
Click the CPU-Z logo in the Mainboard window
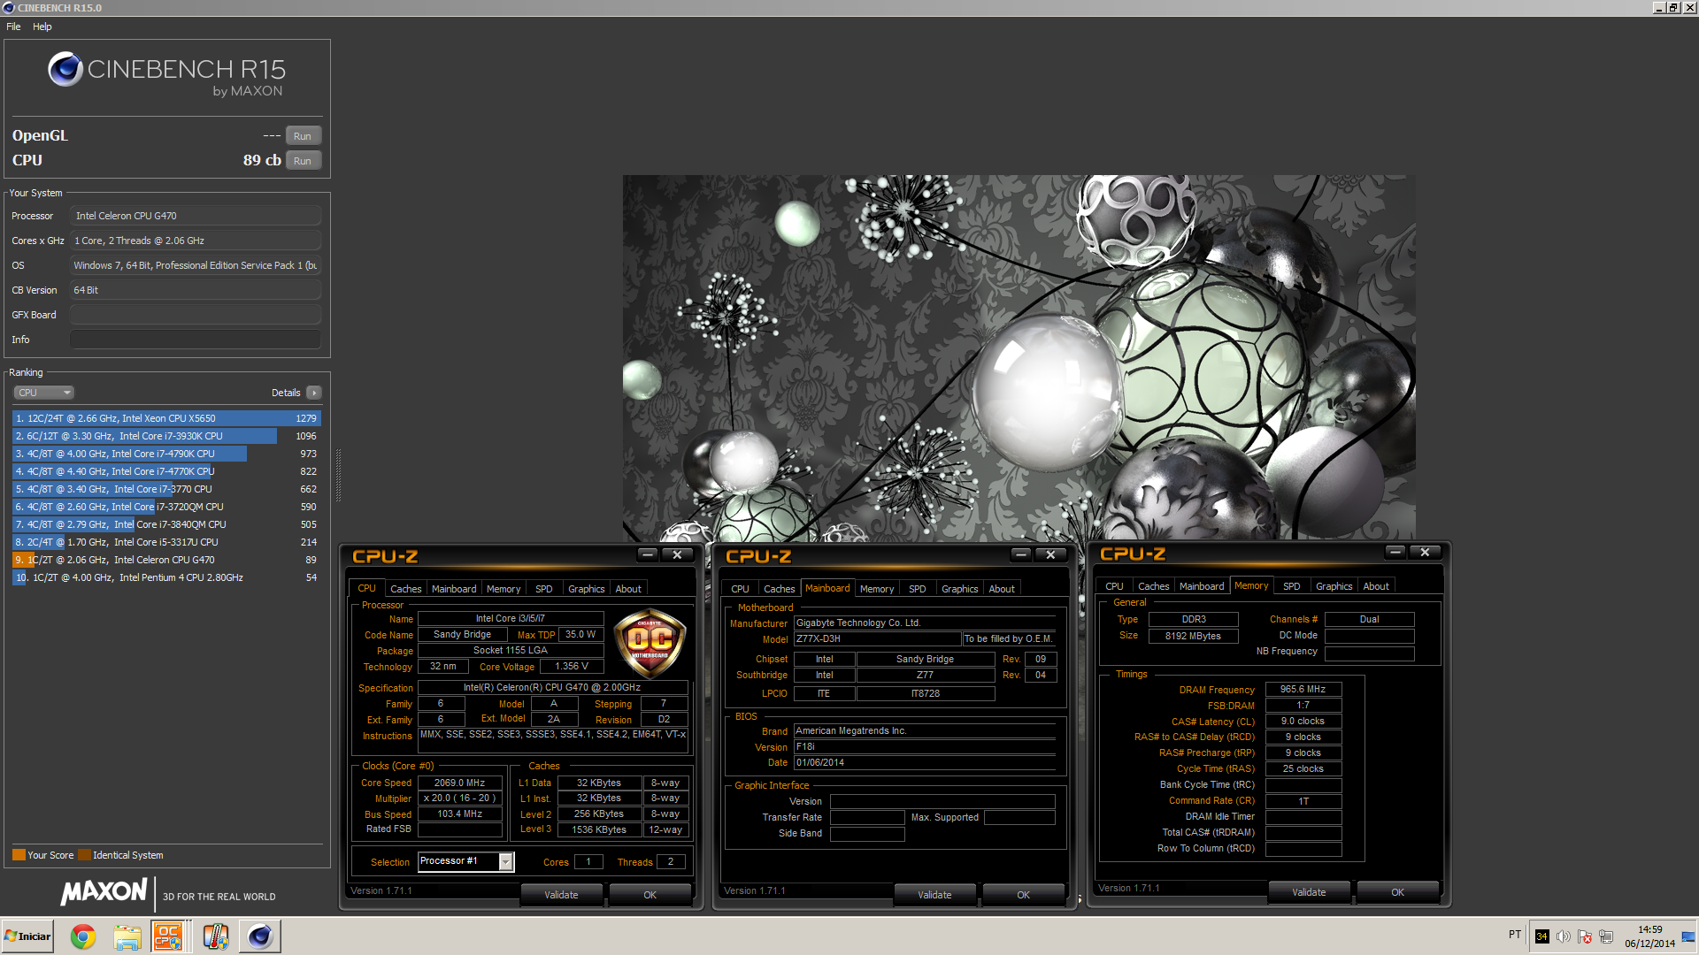coord(758,556)
